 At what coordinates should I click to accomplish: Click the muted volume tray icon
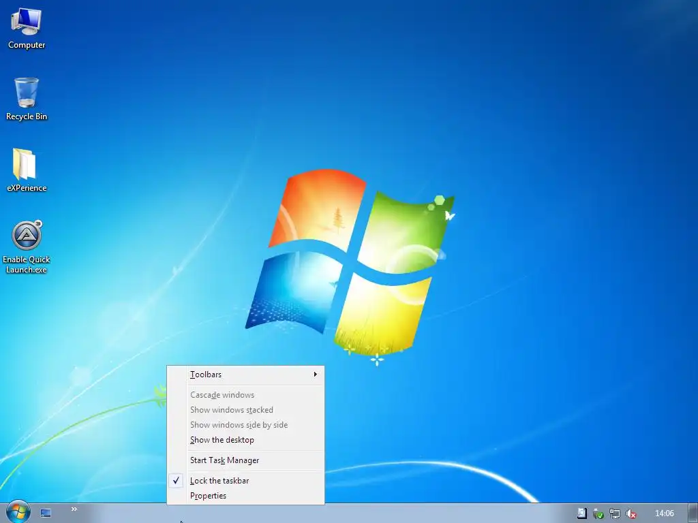631,513
